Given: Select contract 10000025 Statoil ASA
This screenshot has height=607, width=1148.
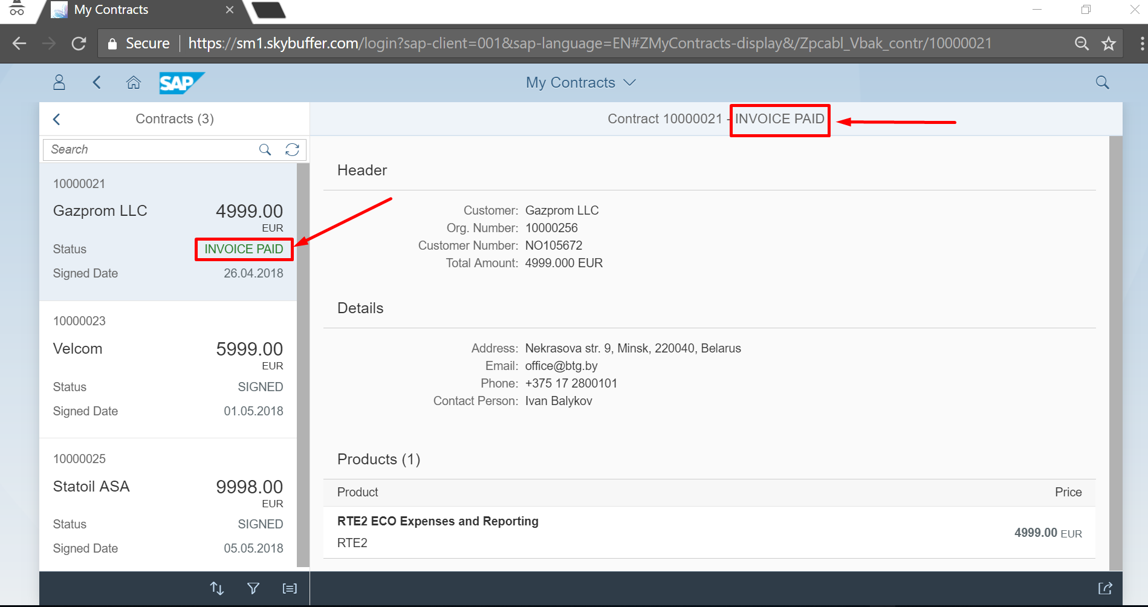Looking at the screenshot, I should [x=168, y=504].
